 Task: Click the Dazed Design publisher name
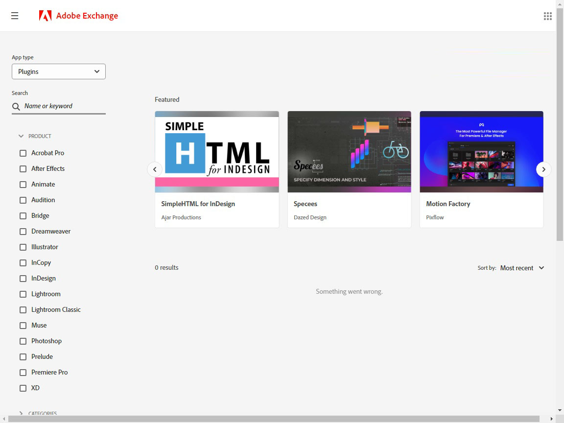coord(310,217)
